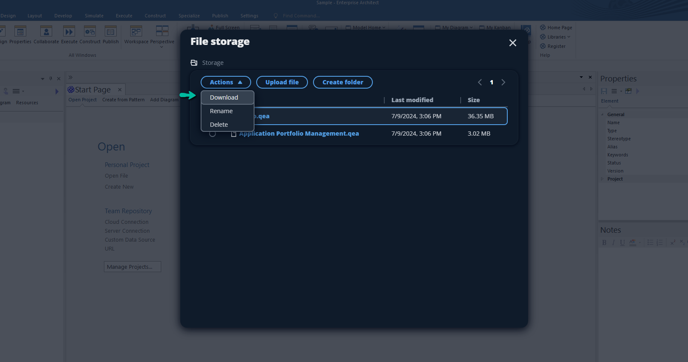Open the Publish window icon
Image resolution: width=688 pixels, height=362 pixels.
(x=111, y=34)
